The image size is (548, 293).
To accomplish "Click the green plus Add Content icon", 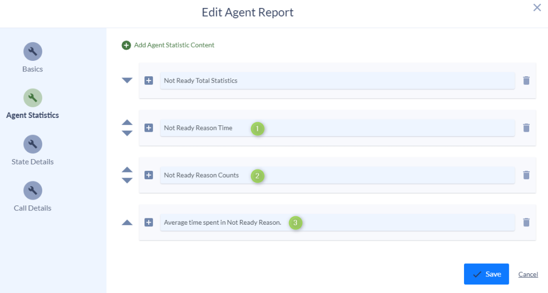I will click(126, 45).
